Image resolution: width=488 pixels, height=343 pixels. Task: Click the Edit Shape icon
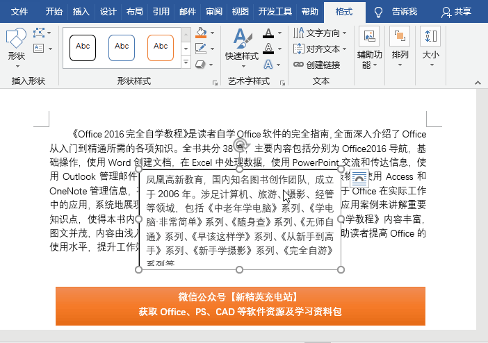tap(39, 33)
